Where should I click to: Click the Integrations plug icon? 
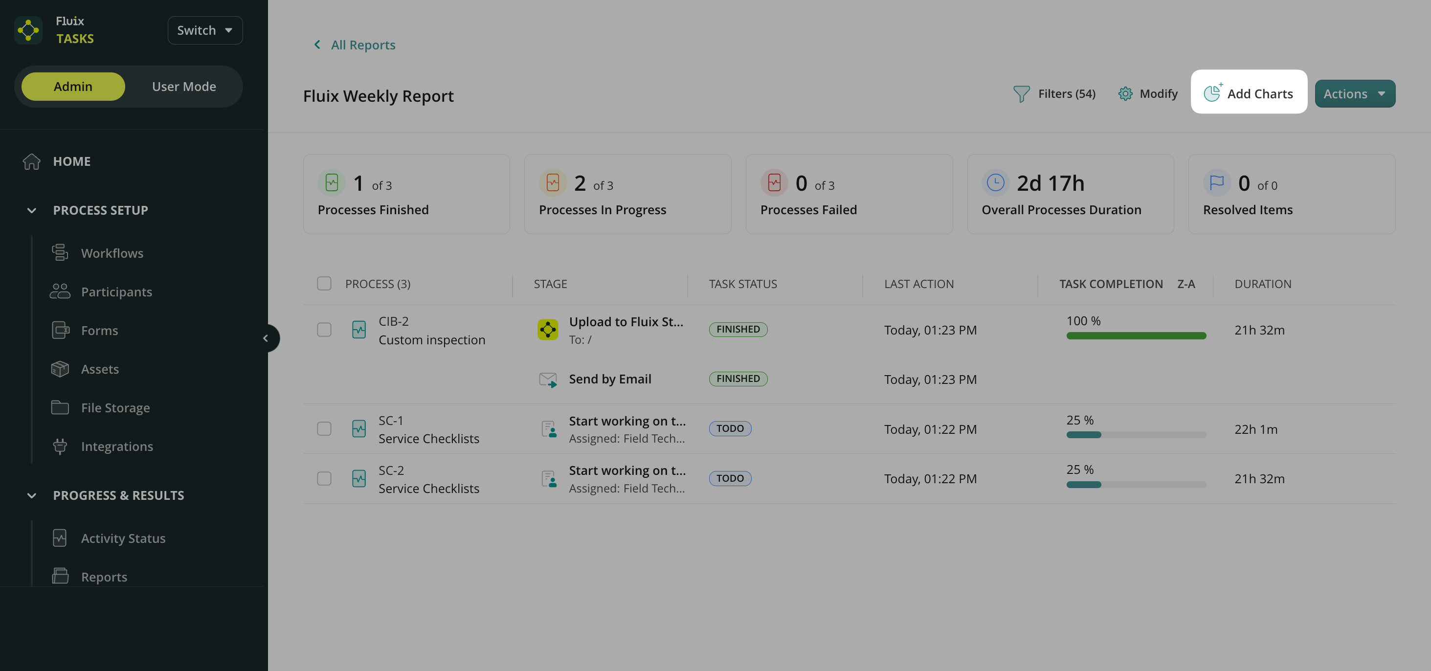[x=60, y=446]
